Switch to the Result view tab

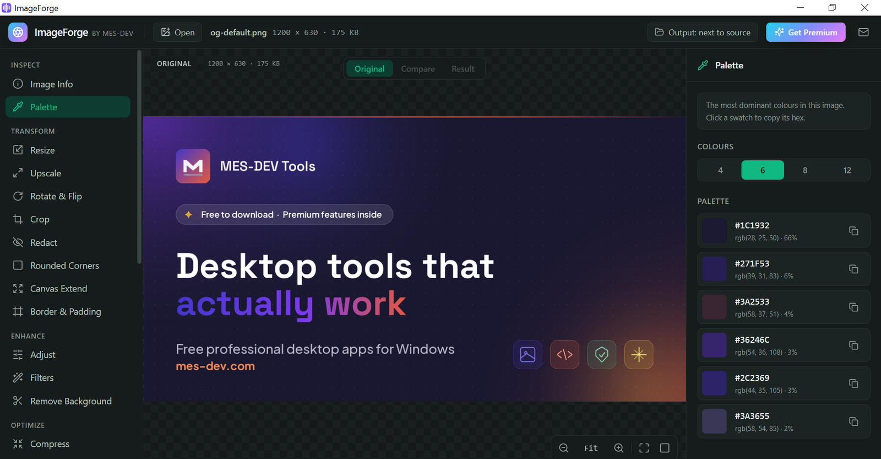(463, 69)
